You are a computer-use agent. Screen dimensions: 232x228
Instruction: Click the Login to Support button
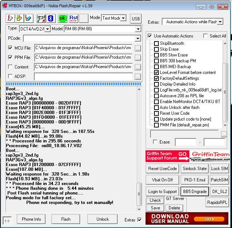tap(162, 192)
